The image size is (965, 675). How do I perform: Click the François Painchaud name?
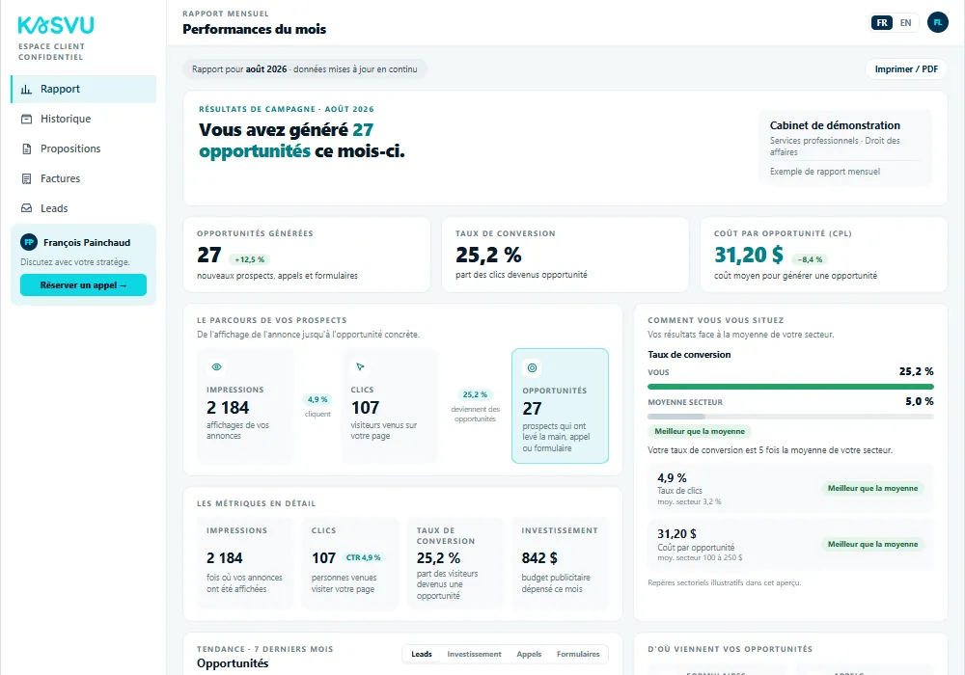87,242
